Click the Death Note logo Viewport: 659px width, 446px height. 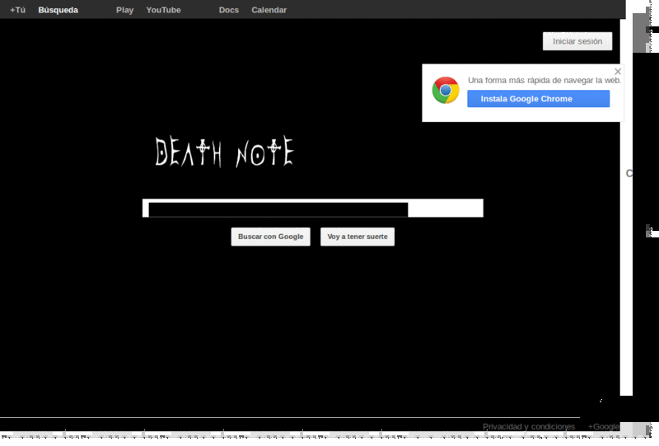pyautogui.click(x=224, y=152)
